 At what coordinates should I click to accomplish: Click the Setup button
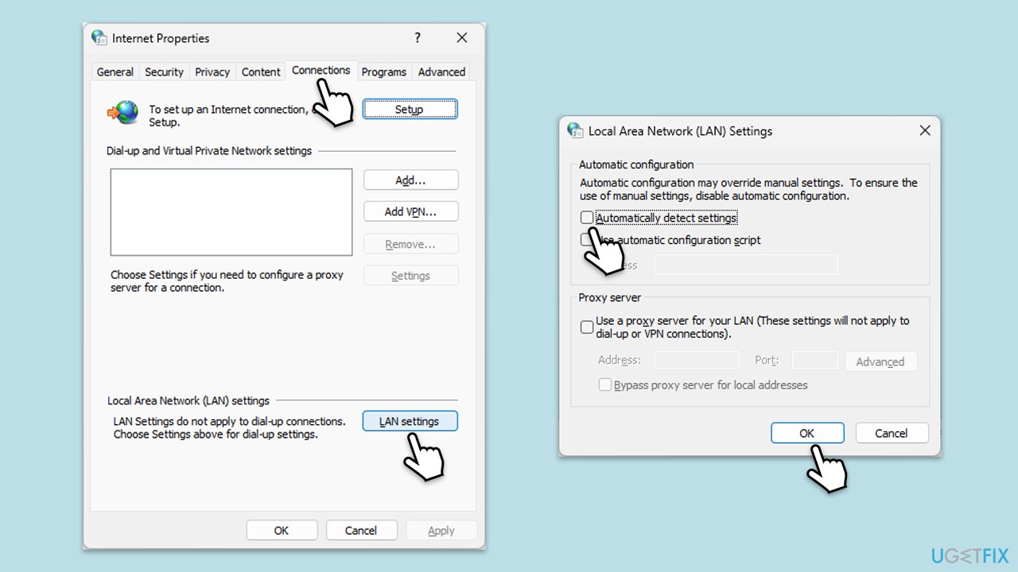[410, 110]
